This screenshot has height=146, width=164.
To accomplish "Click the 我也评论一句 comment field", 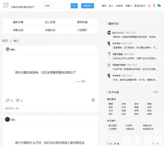I will [x=50, y=108].
